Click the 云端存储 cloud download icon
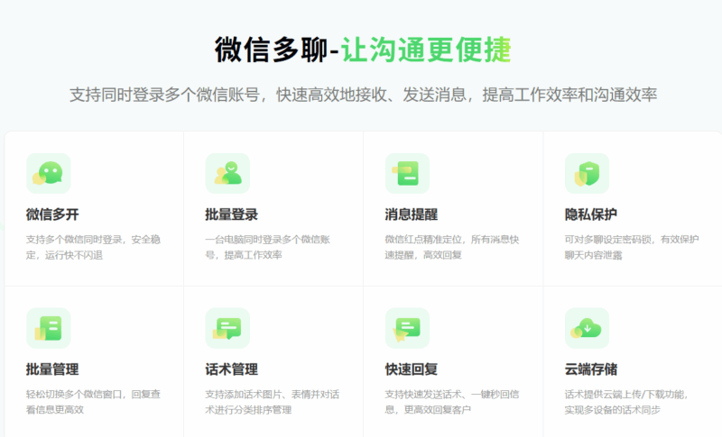 (587, 329)
